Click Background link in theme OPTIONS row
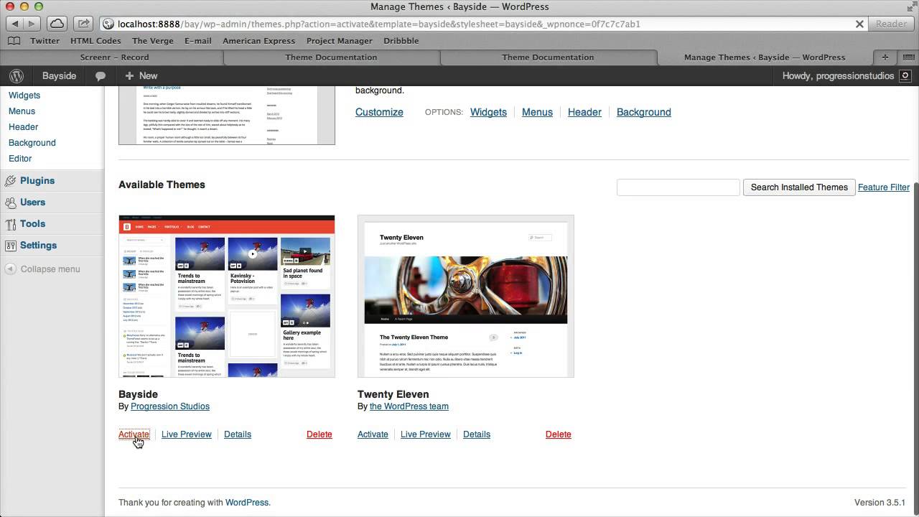The image size is (919, 517). 643,112
